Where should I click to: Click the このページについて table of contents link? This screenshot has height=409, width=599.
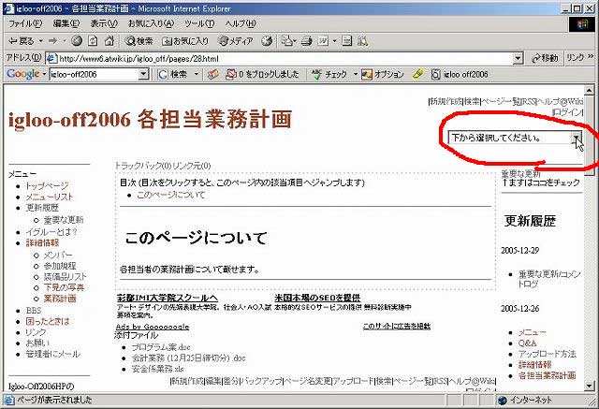point(170,195)
